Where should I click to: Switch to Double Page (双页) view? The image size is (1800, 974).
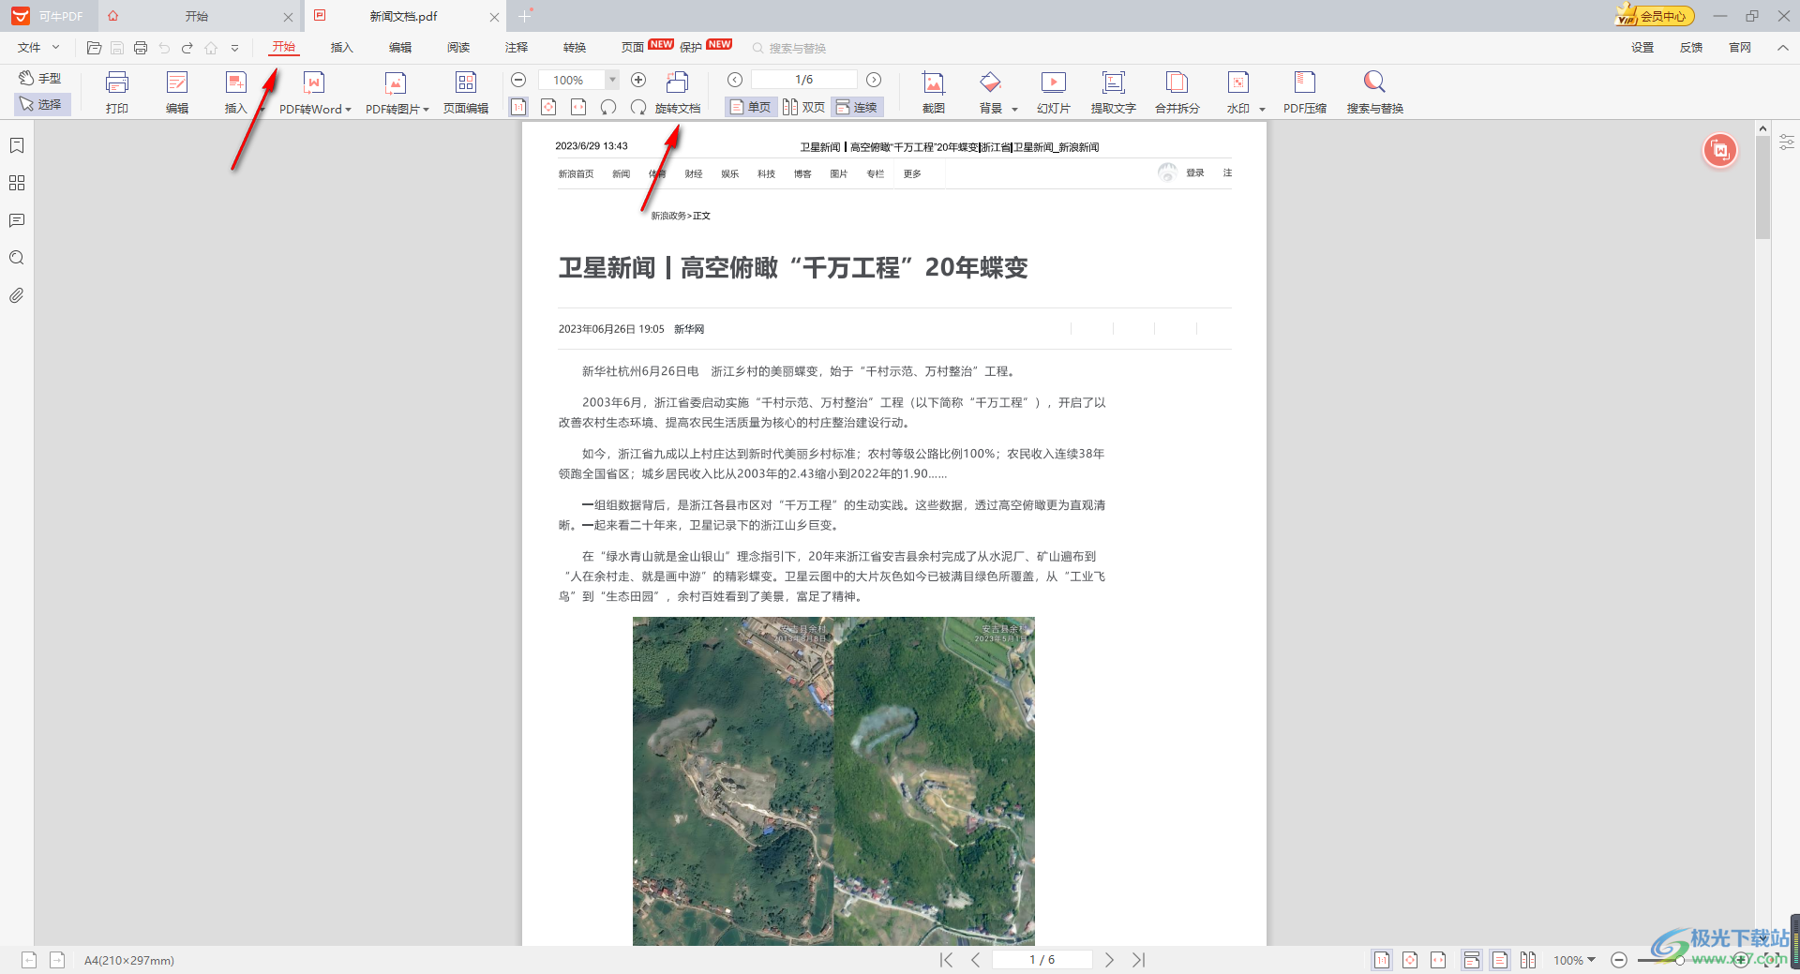click(x=804, y=107)
